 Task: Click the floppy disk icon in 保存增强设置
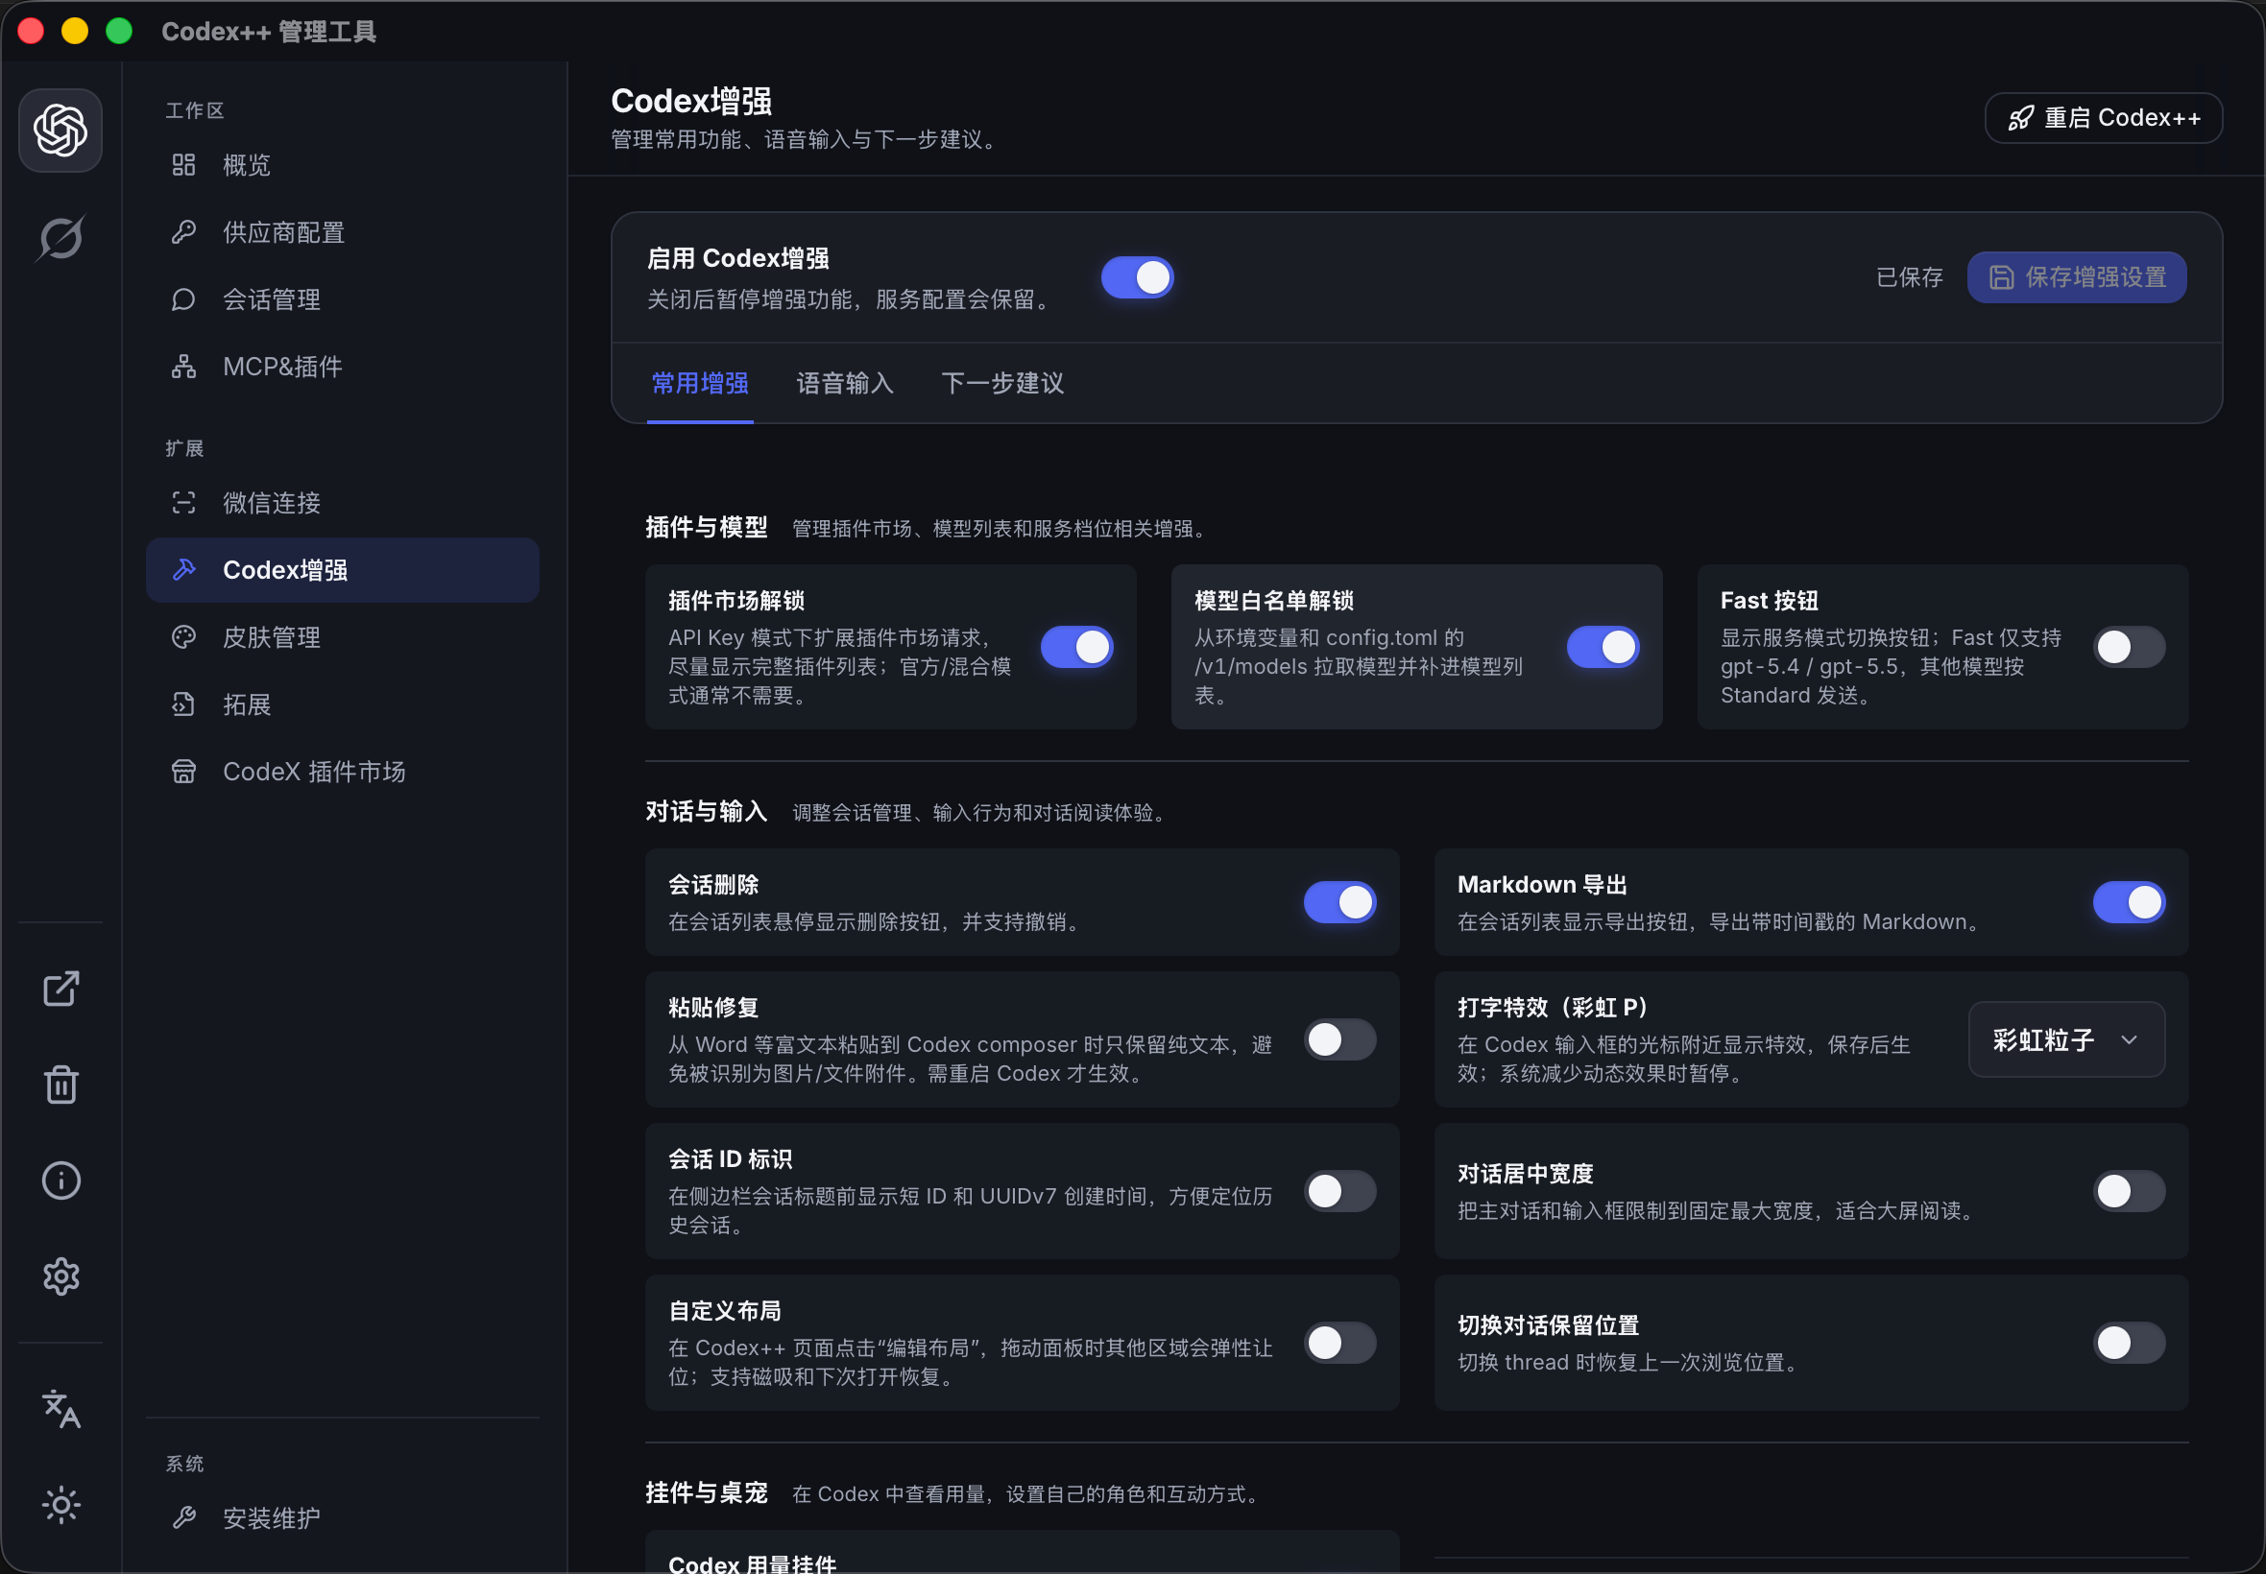tap(2001, 277)
